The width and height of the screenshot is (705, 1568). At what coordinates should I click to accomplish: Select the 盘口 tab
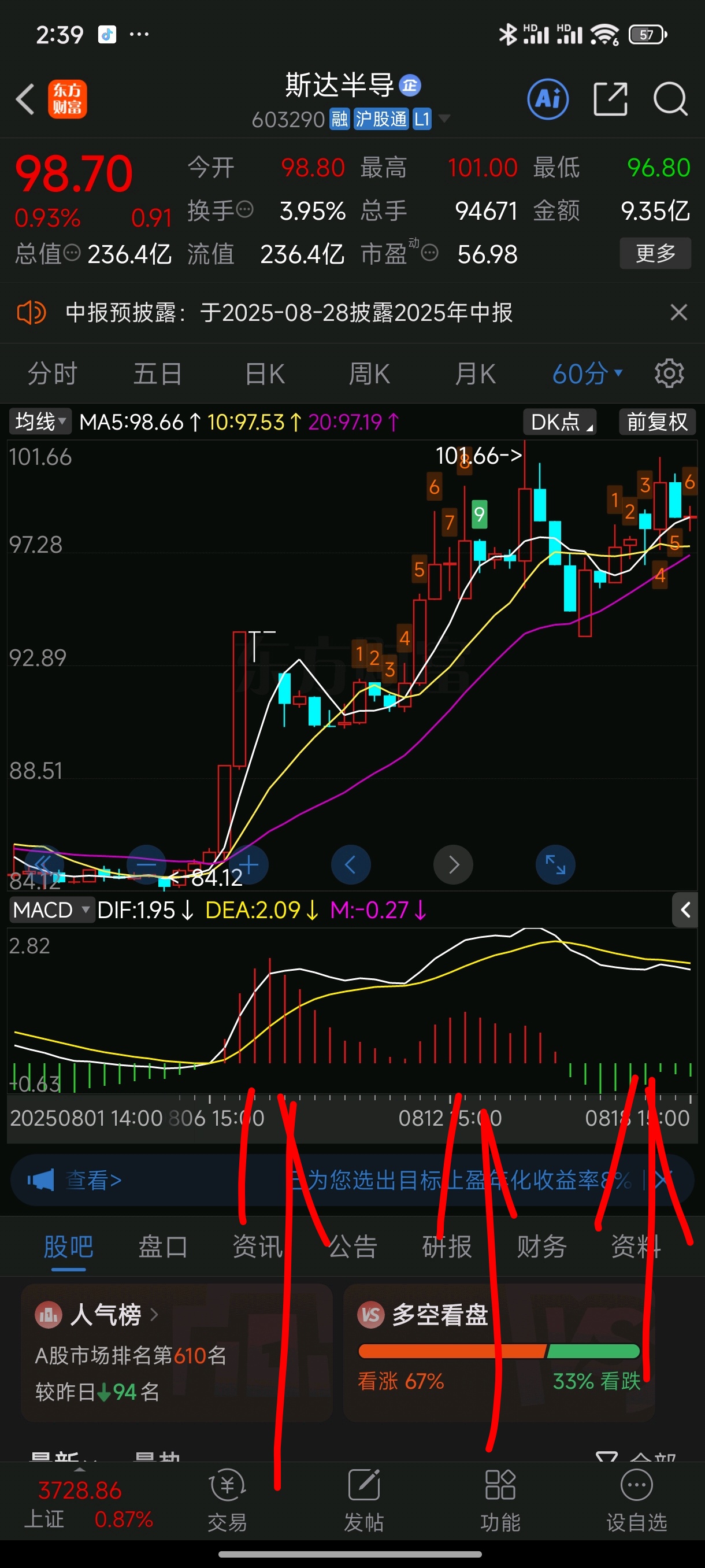[x=163, y=1246]
